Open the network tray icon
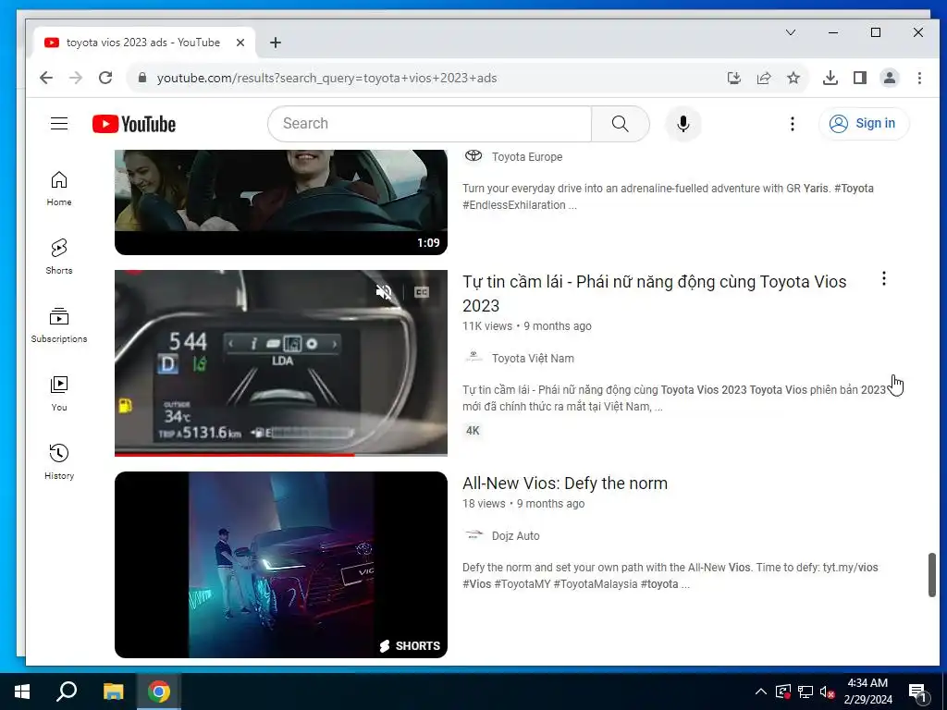The height and width of the screenshot is (710, 947). tap(806, 692)
